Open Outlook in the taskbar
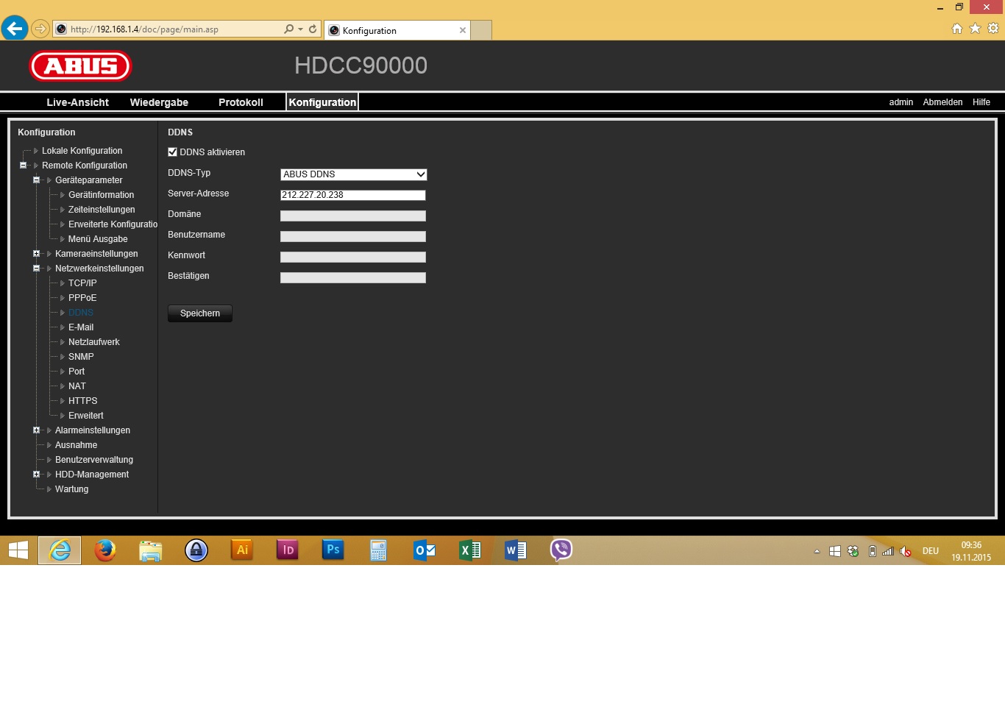This screenshot has height=721, width=1005. click(425, 550)
